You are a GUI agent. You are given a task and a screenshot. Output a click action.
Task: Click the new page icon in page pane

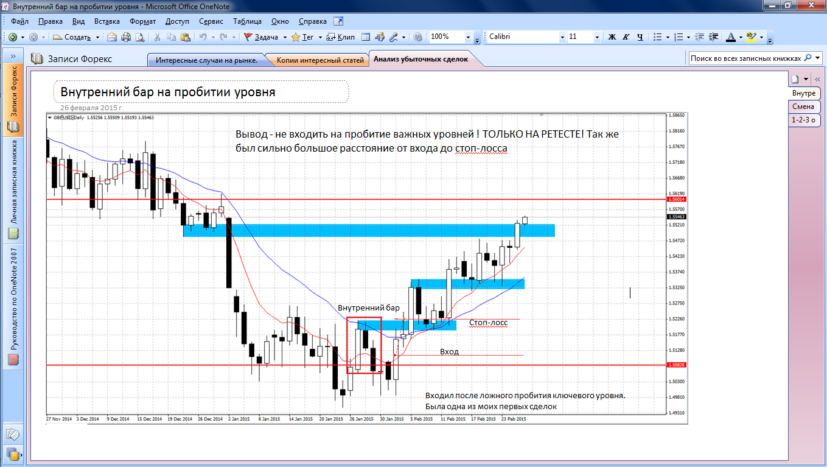(x=795, y=79)
